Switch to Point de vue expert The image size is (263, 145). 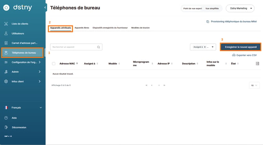[x=193, y=8]
